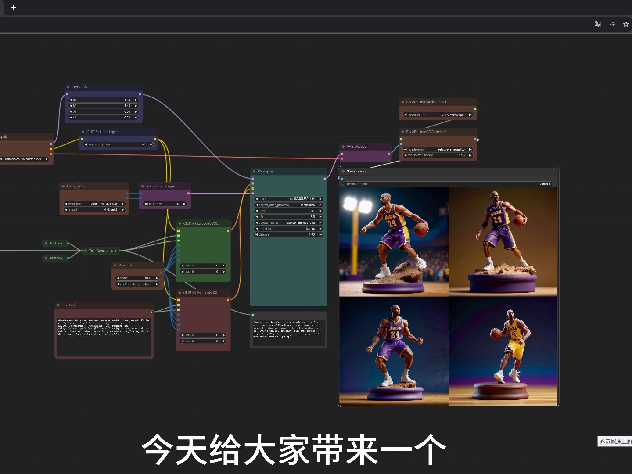Viewport: 632px width, 474px height.
Task: Open the Worksize control_after_generate dropdown
Action: point(137,284)
